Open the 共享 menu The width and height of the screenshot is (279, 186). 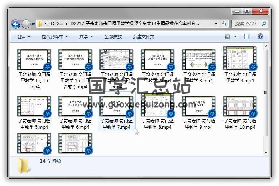point(86,37)
